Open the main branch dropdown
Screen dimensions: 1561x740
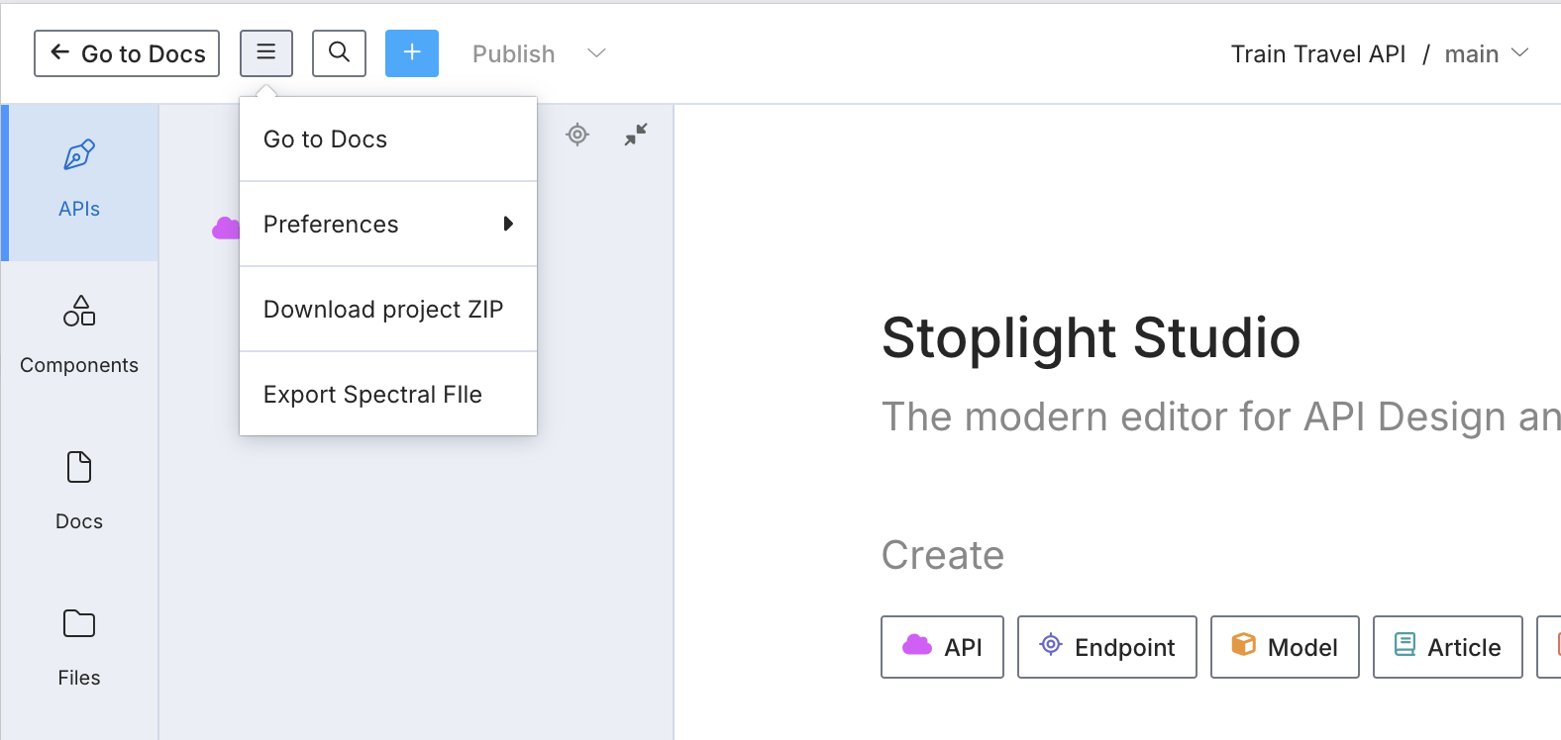[x=1486, y=53]
